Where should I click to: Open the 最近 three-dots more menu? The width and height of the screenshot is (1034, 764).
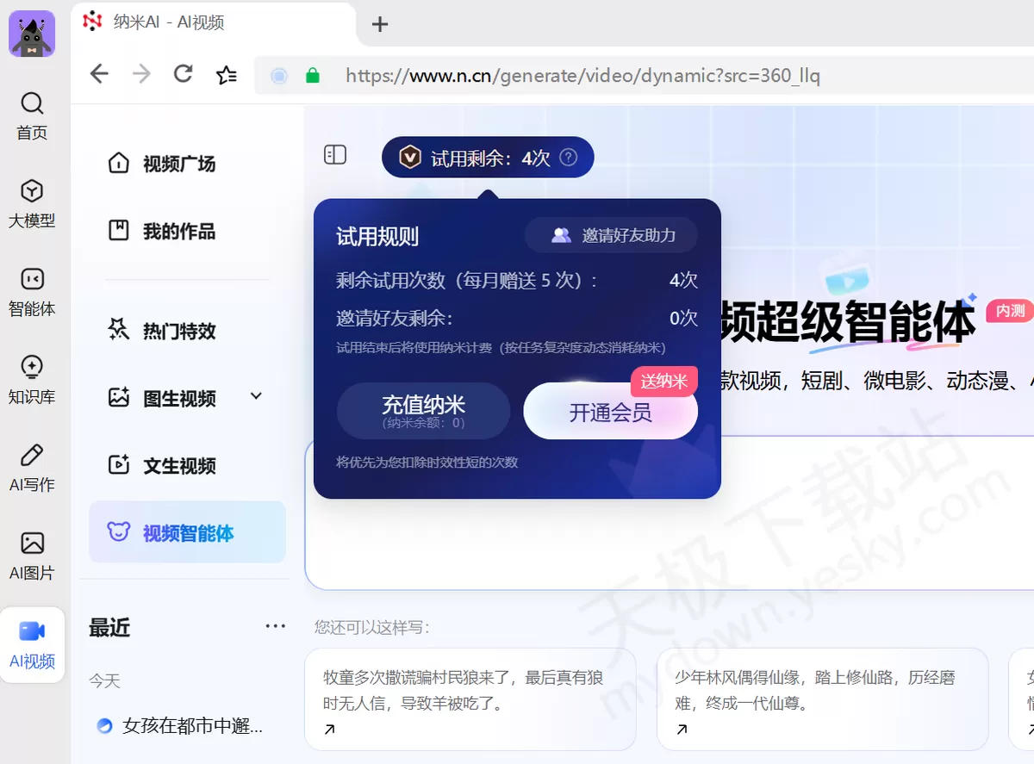point(276,626)
